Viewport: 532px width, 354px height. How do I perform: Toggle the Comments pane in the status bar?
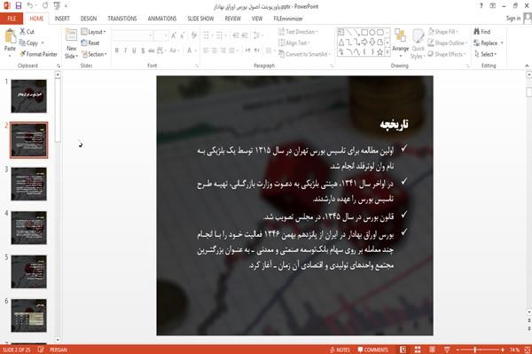[373, 350]
